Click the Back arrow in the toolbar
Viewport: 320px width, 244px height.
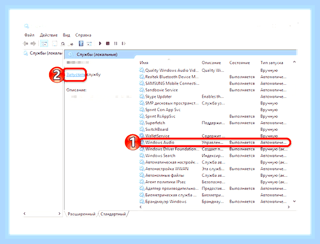pos(25,43)
